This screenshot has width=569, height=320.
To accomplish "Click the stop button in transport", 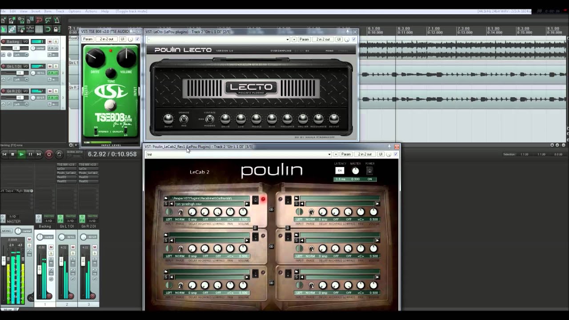I will click(x=12, y=154).
